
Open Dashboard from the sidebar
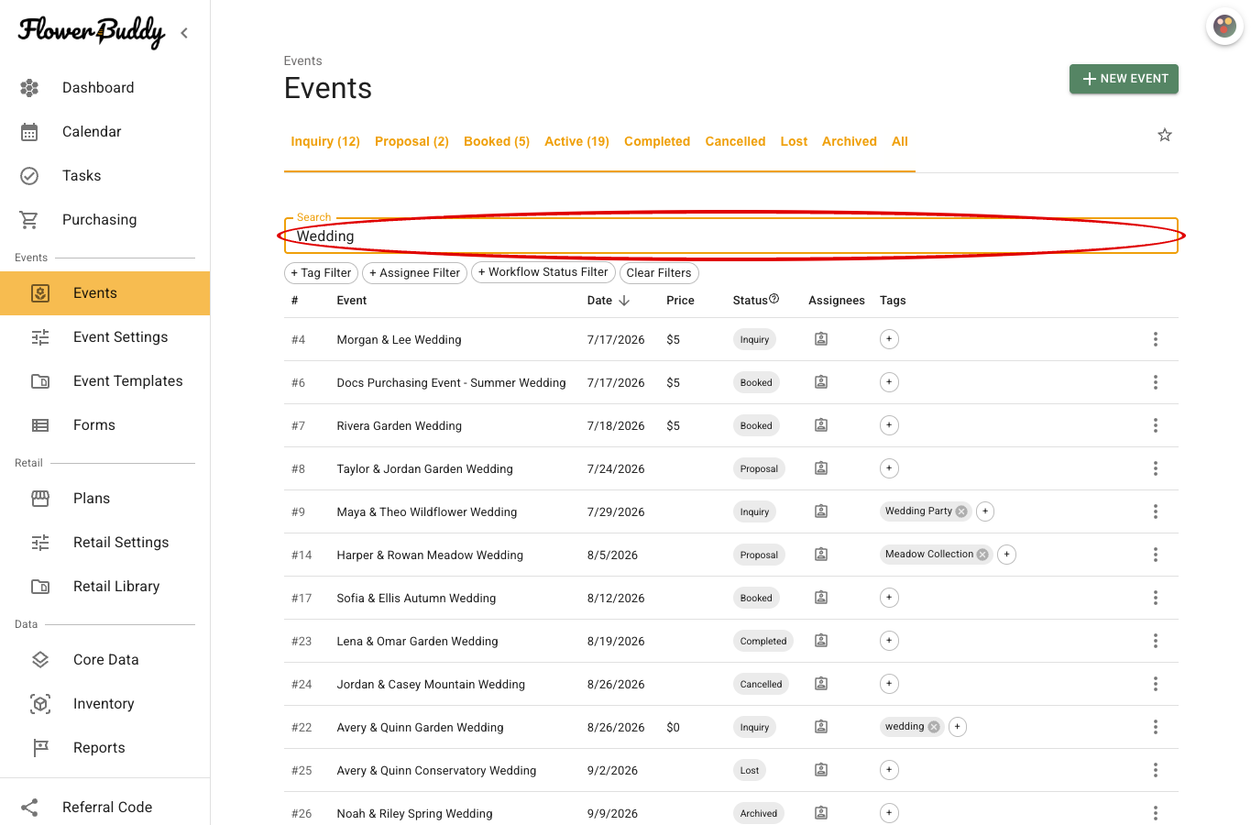(98, 88)
